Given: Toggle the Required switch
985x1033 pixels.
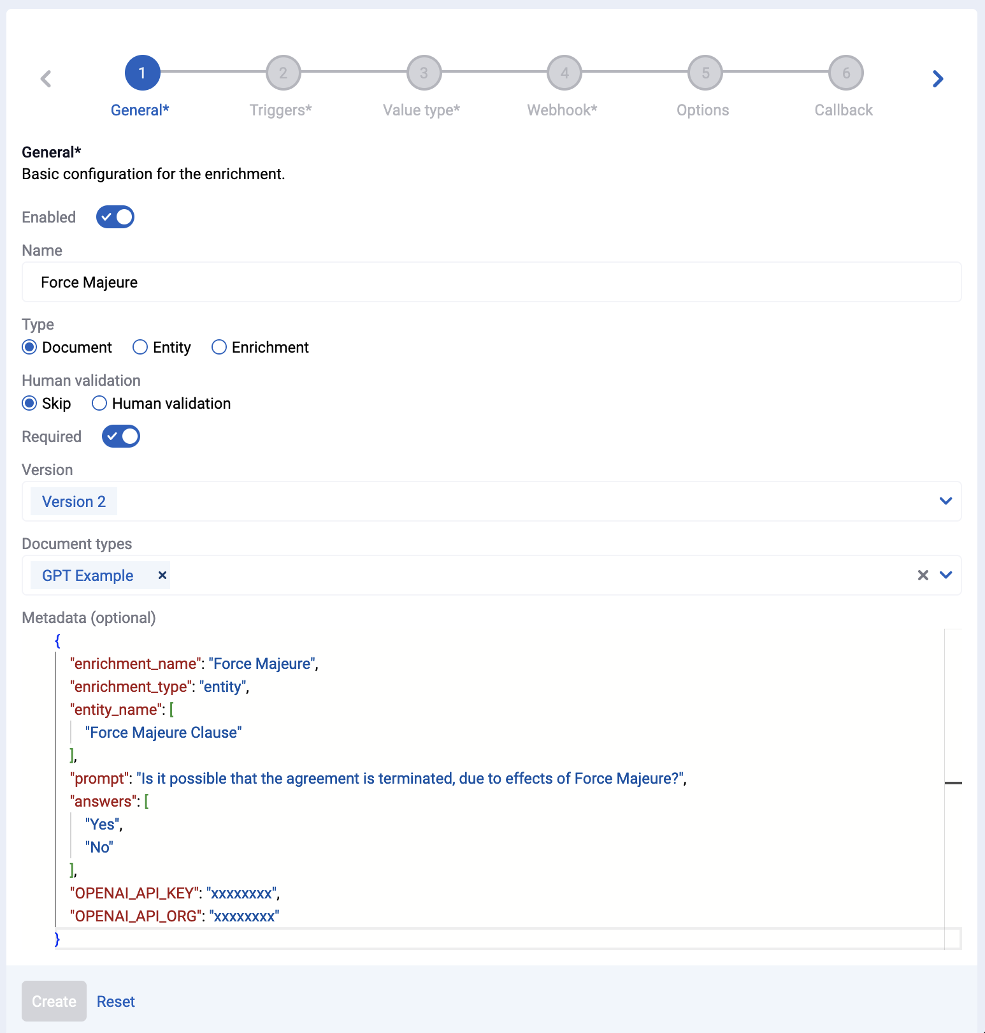Looking at the screenshot, I should [121, 436].
